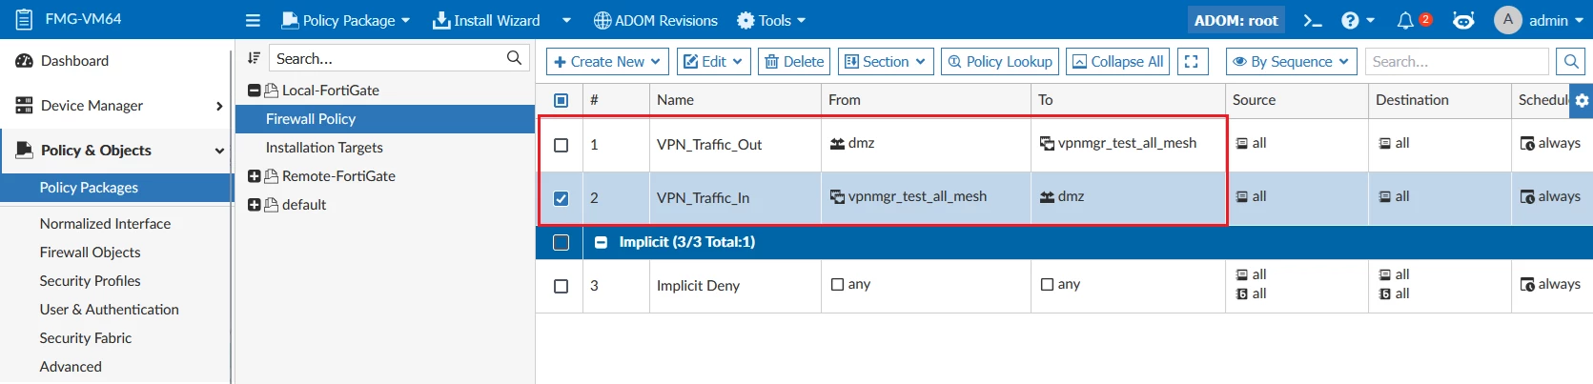Select Policy Packages in sidebar

click(89, 188)
